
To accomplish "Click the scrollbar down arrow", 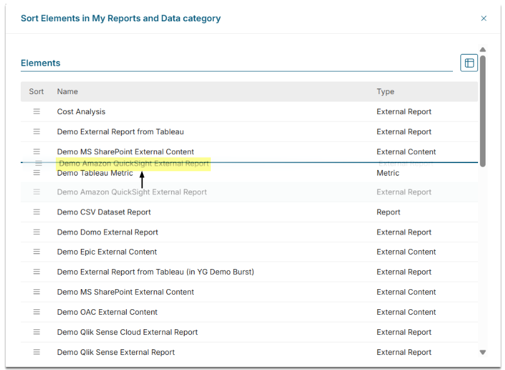I will [482, 352].
